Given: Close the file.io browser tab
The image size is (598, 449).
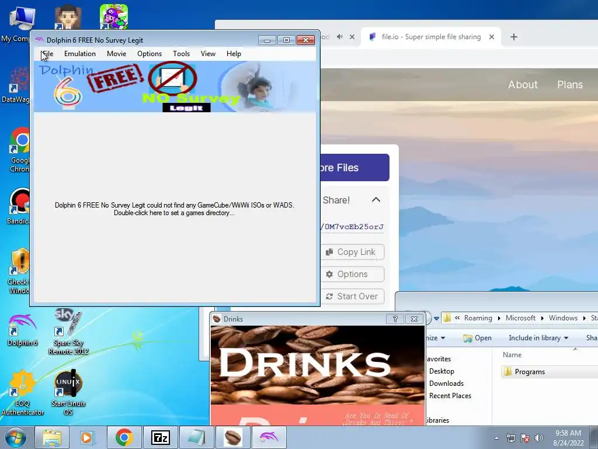Looking at the screenshot, I should (x=492, y=37).
